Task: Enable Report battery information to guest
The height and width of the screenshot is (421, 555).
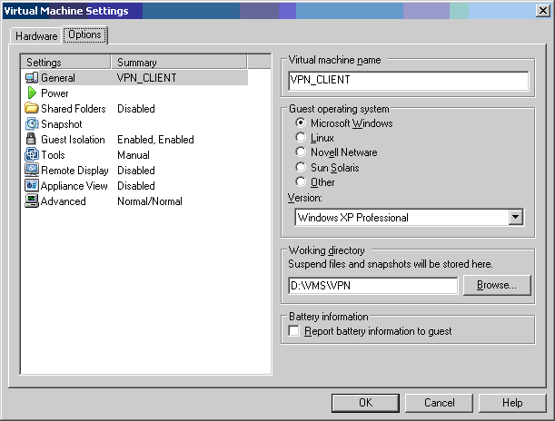Action: pos(293,332)
